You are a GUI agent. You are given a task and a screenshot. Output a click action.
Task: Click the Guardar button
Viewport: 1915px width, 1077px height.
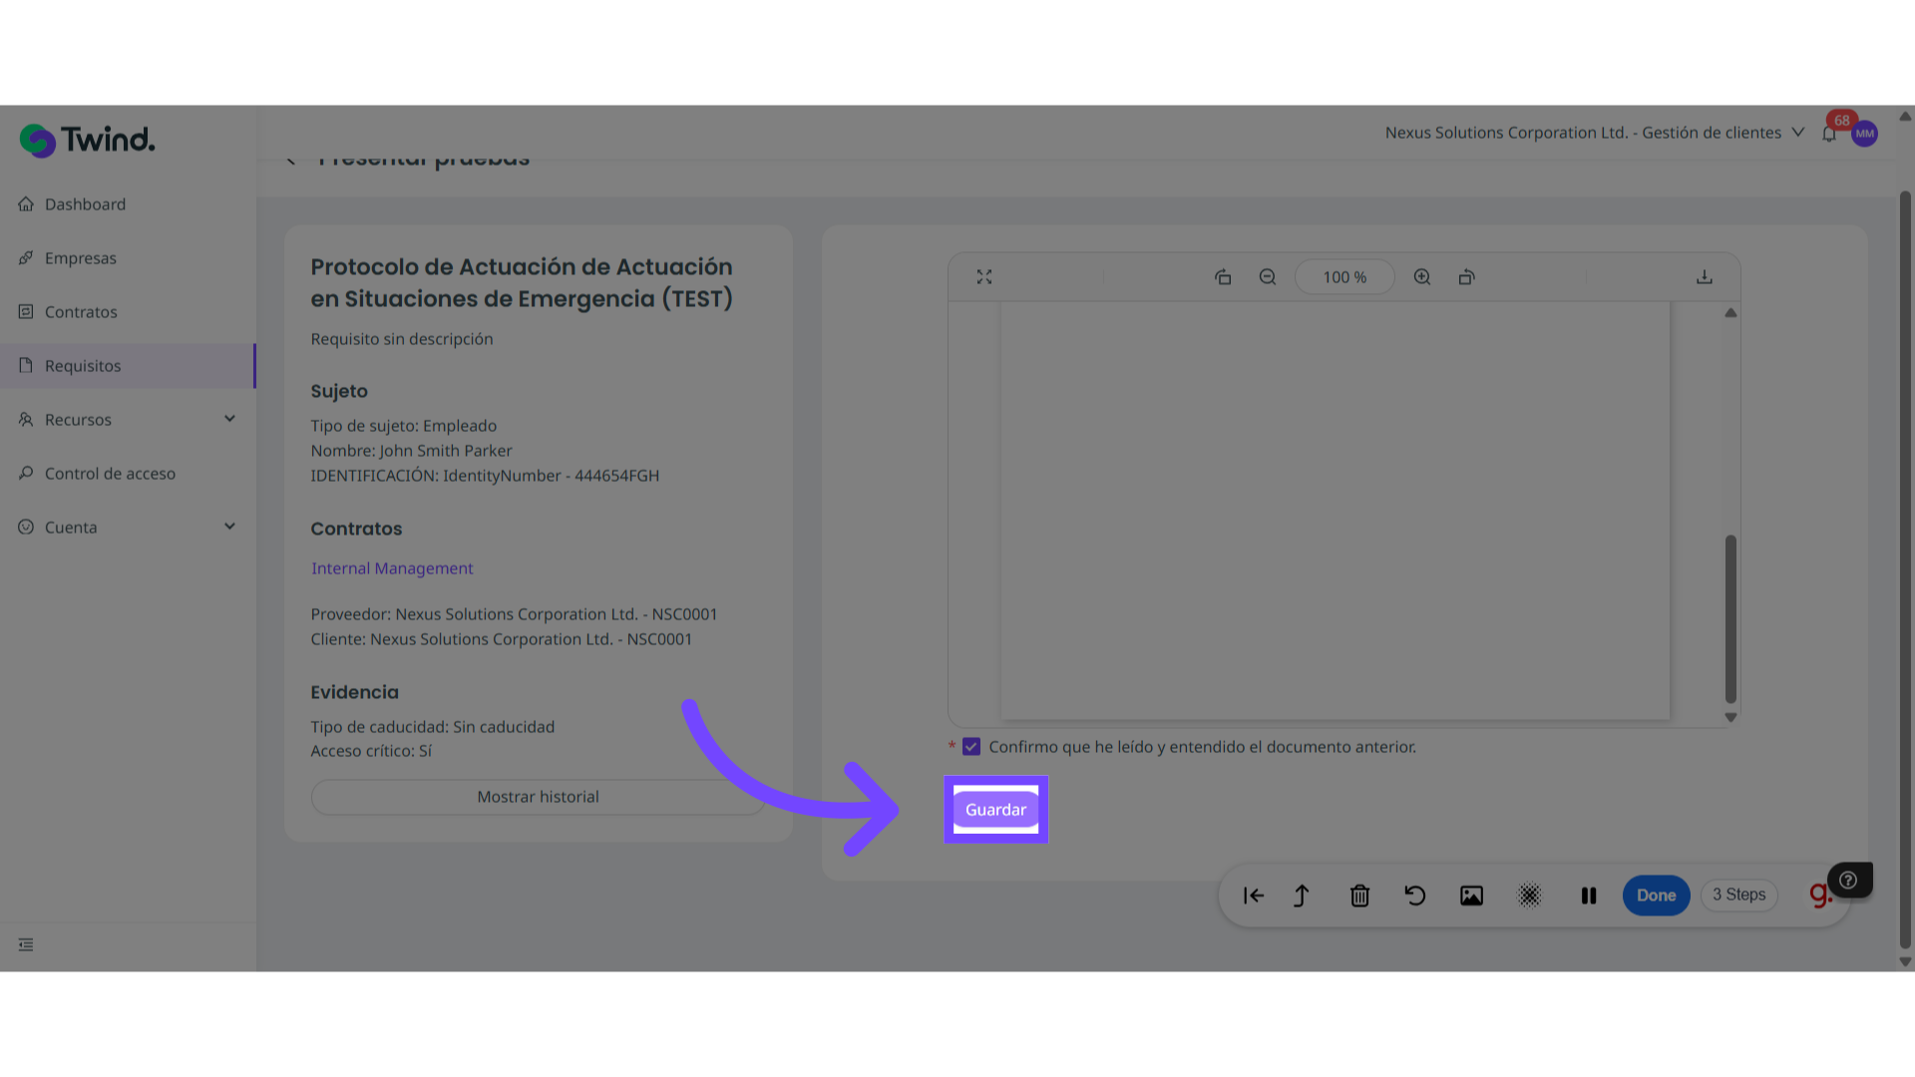pyautogui.click(x=995, y=810)
